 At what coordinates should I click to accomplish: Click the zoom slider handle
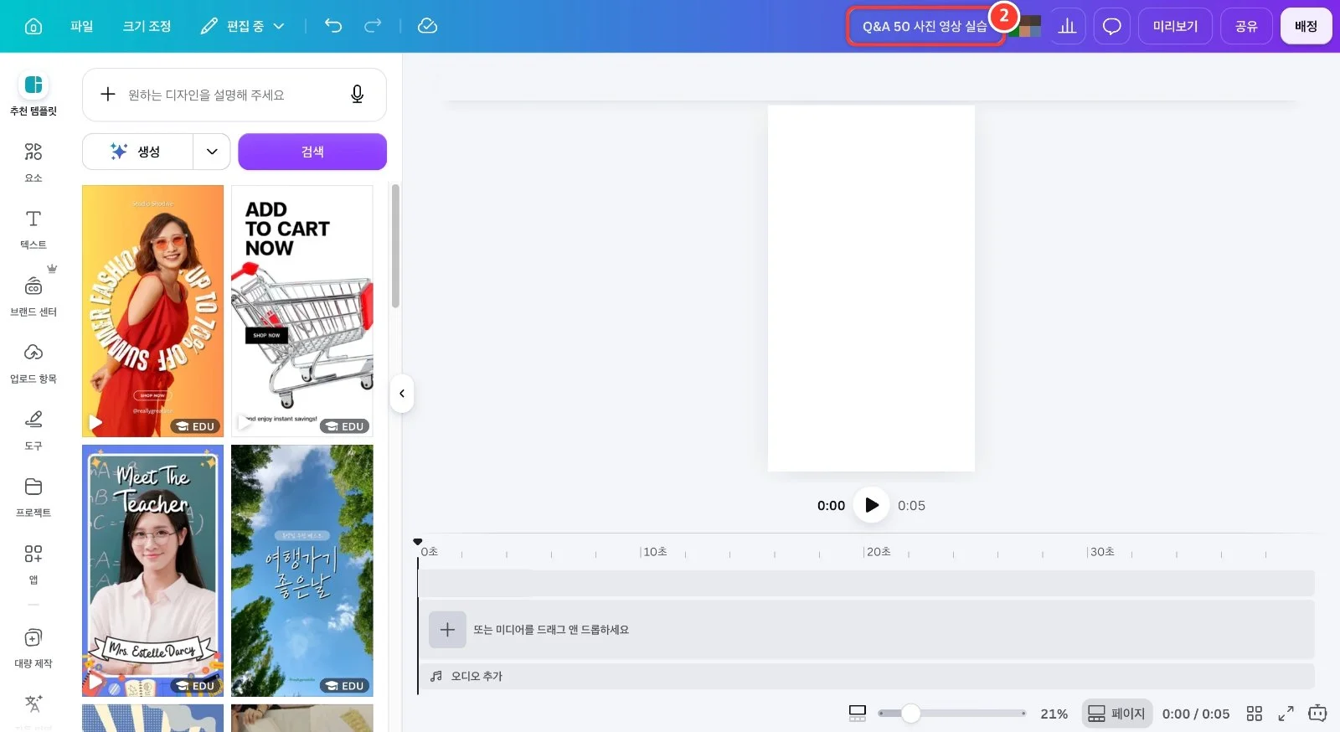coord(910,714)
